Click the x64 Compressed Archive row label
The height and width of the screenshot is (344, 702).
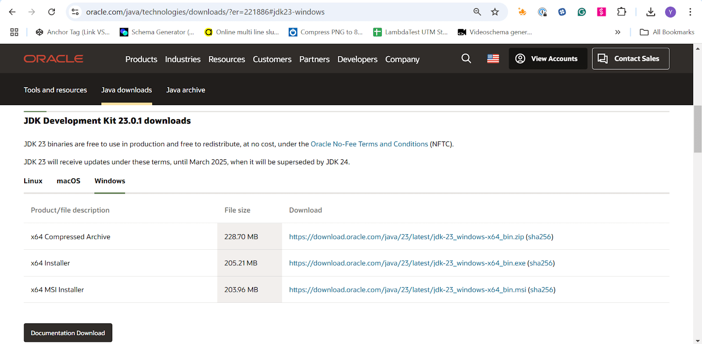71,237
